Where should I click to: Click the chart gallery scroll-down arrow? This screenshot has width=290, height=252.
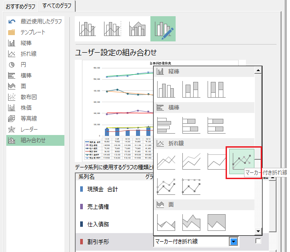[258, 232]
